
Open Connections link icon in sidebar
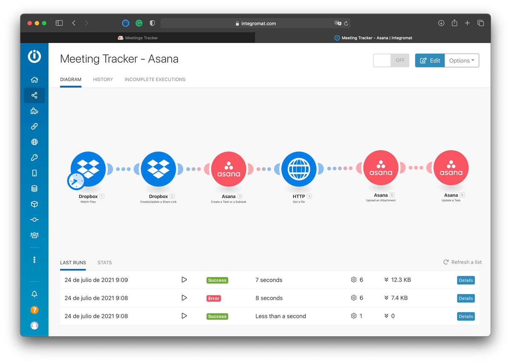point(34,126)
